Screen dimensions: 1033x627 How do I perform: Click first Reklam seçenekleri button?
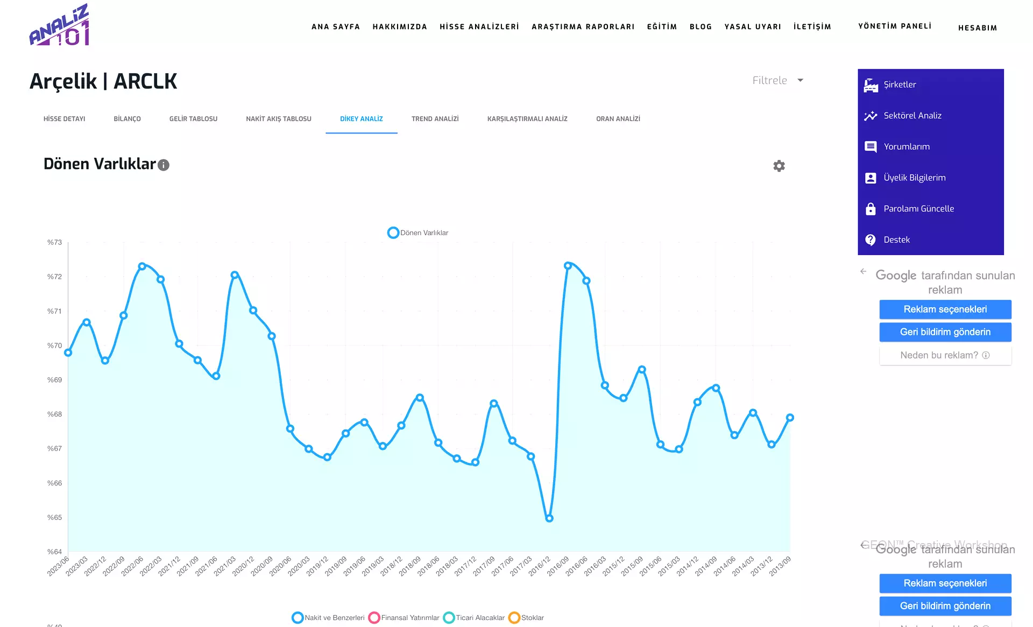[945, 309]
